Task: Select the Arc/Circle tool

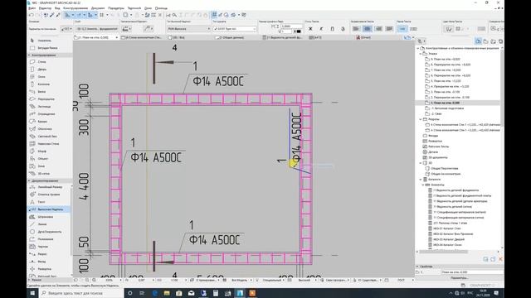Action: pos(50,232)
